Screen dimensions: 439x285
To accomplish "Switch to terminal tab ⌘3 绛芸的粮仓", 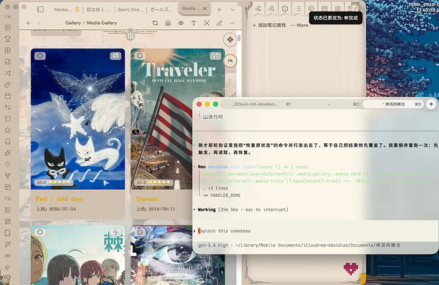I will pyautogui.click(x=393, y=104).
